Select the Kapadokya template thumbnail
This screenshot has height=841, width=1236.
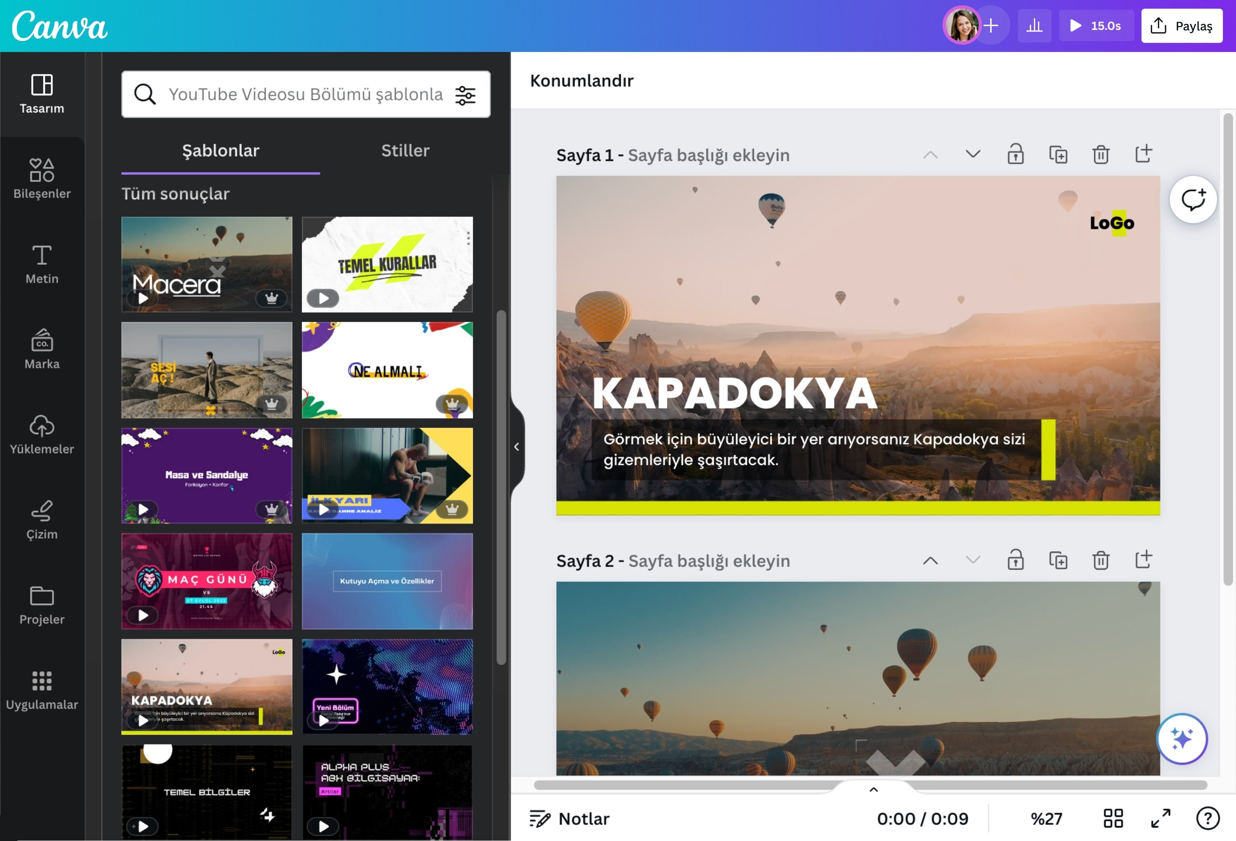tap(206, 687)
